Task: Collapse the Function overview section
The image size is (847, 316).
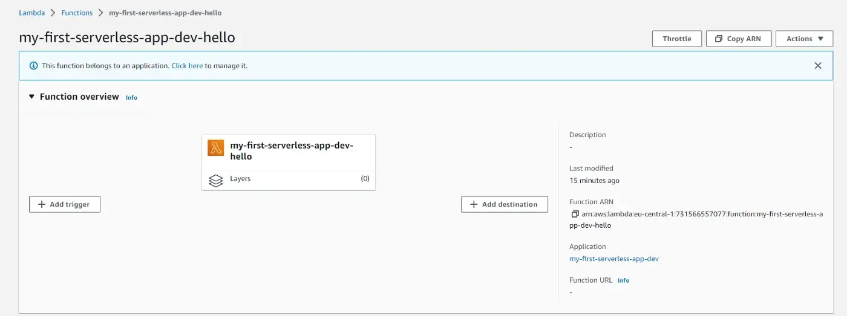Action: pyautogui.click(x=32, y=97)
